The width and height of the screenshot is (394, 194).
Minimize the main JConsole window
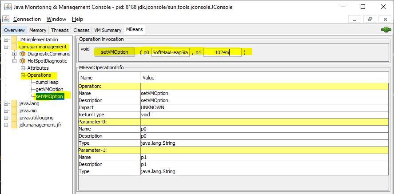tap(343, 7)
